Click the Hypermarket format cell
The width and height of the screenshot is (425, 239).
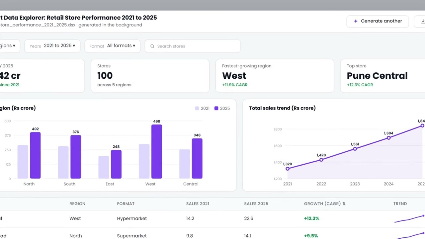[132, 218]
